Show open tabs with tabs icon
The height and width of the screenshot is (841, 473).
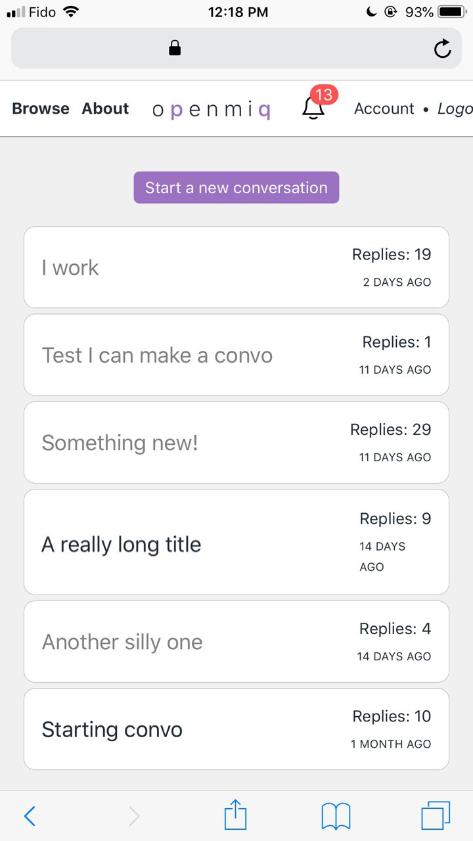(x=436, y=816)
